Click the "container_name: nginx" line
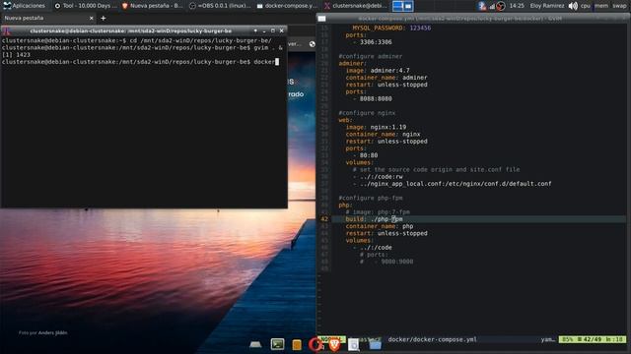Screen dimensions: 631x354 click(383, 134)
